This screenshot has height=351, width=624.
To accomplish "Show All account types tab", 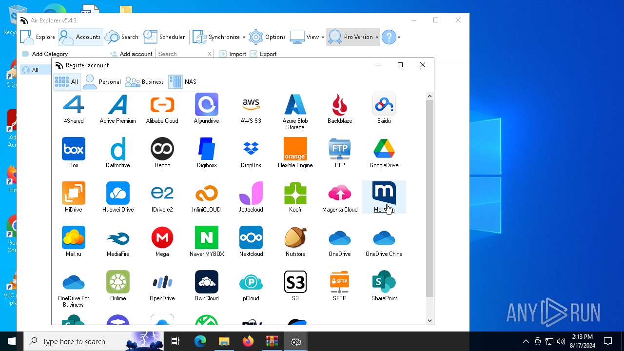I will (x=67, y=82).
